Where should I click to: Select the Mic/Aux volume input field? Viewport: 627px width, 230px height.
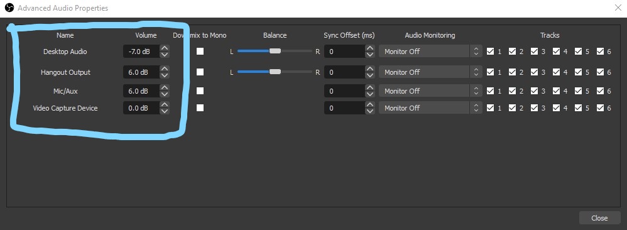[x=141, y=90]
